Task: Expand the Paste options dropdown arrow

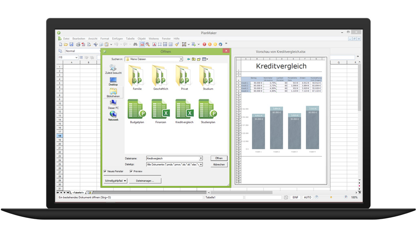Action: 111,44
